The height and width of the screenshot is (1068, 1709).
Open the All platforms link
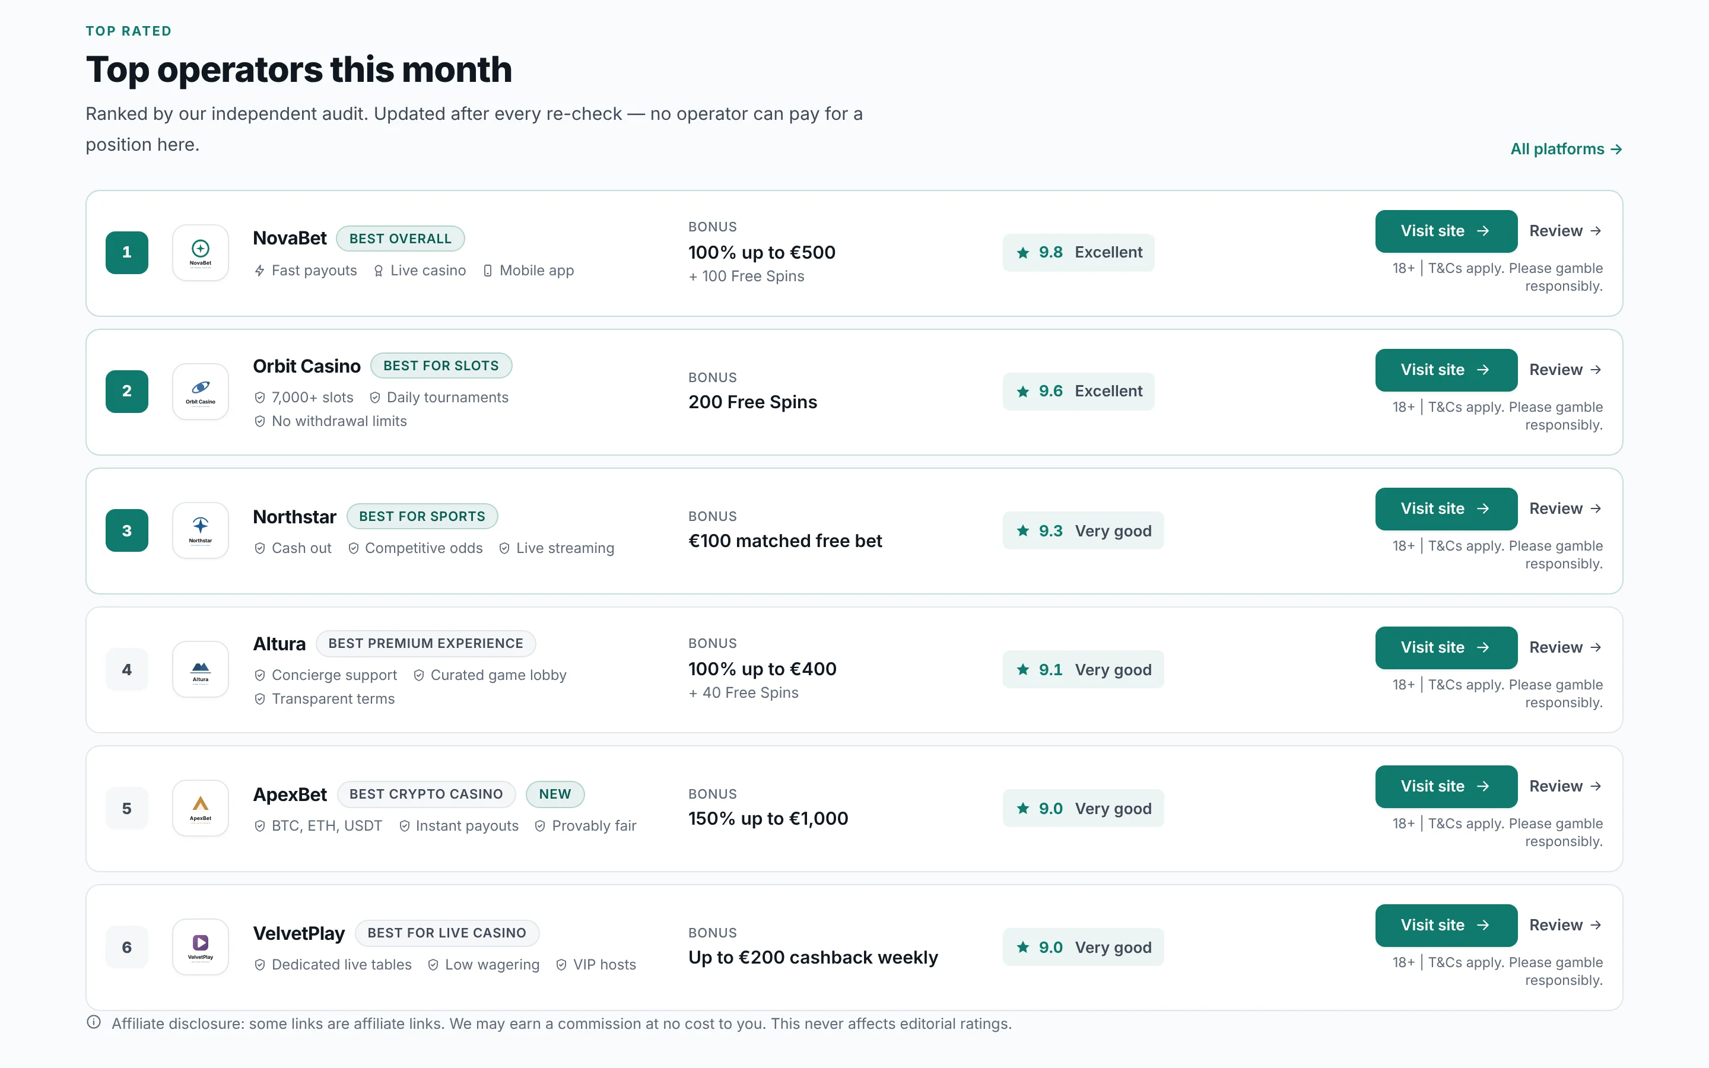click(1565, 149)
